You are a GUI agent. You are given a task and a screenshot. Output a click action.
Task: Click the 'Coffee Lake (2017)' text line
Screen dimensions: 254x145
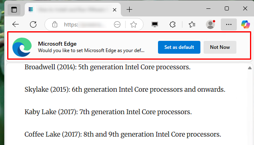tap(123, 134)
